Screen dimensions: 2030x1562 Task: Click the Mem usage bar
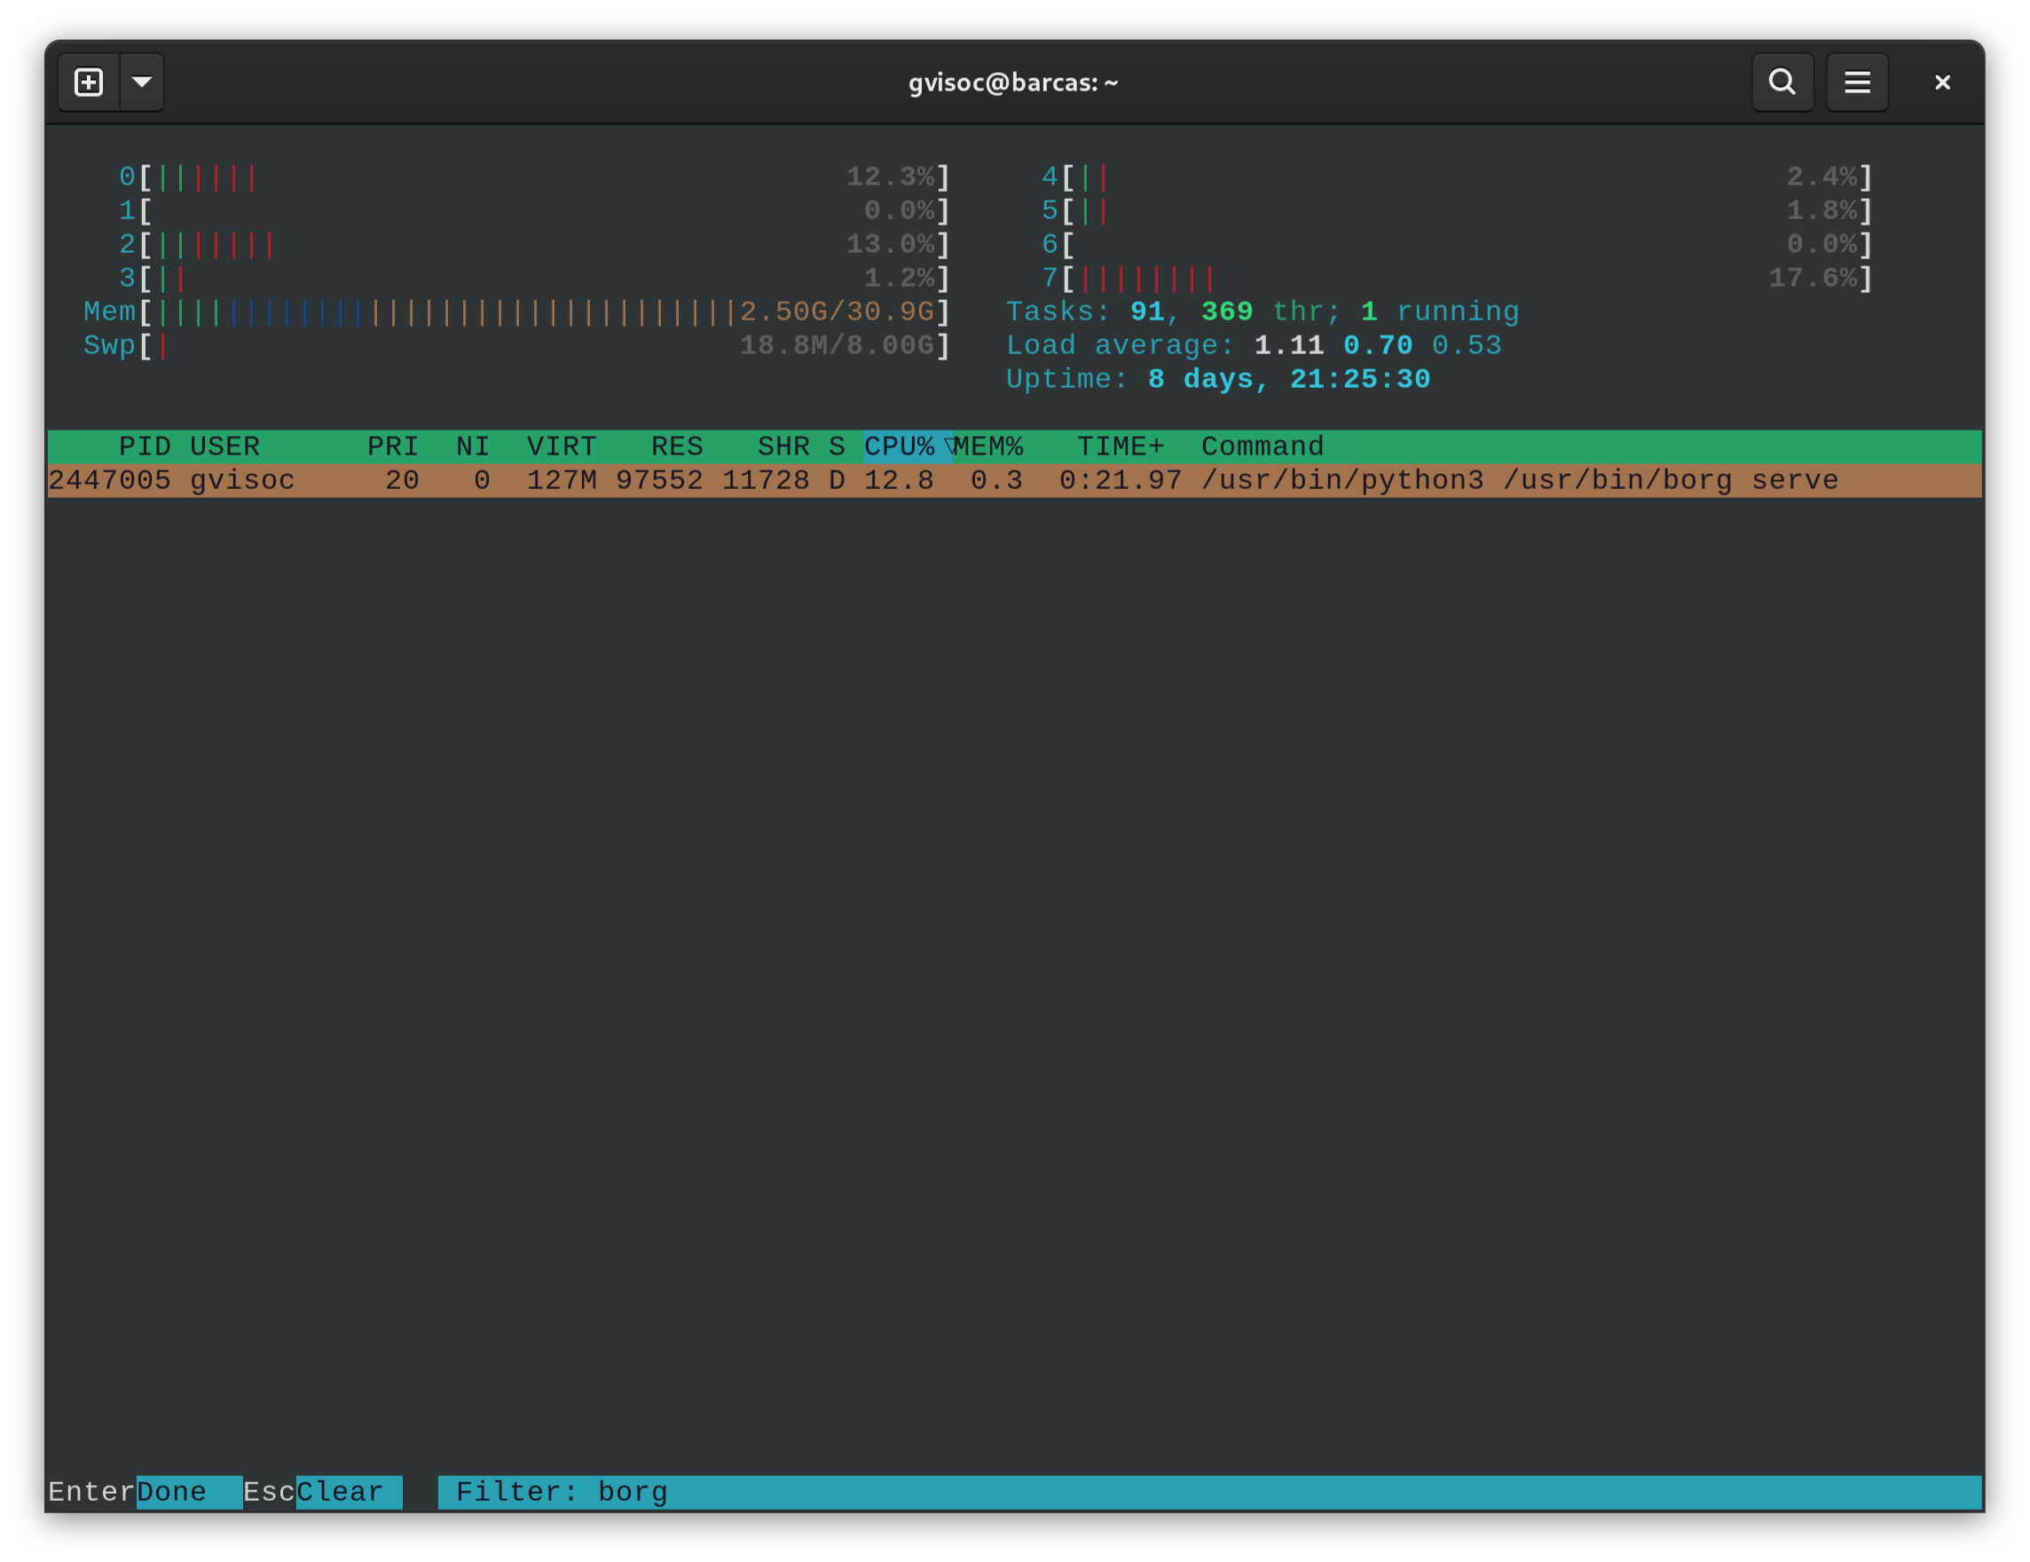click(516, 312)
